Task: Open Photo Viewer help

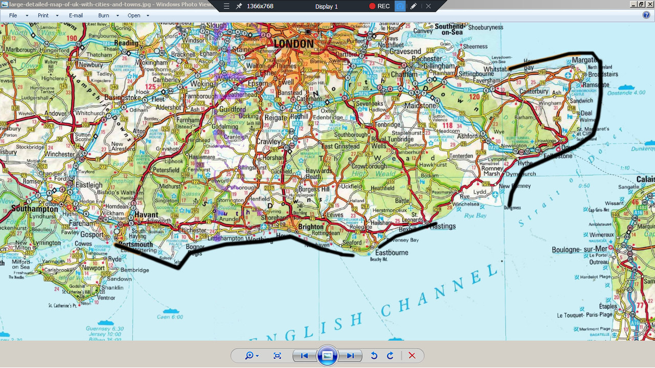Action: 646,15
